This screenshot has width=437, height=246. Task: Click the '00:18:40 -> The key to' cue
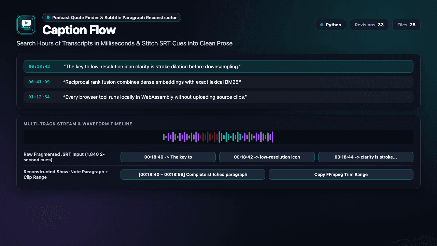point(168,157)
